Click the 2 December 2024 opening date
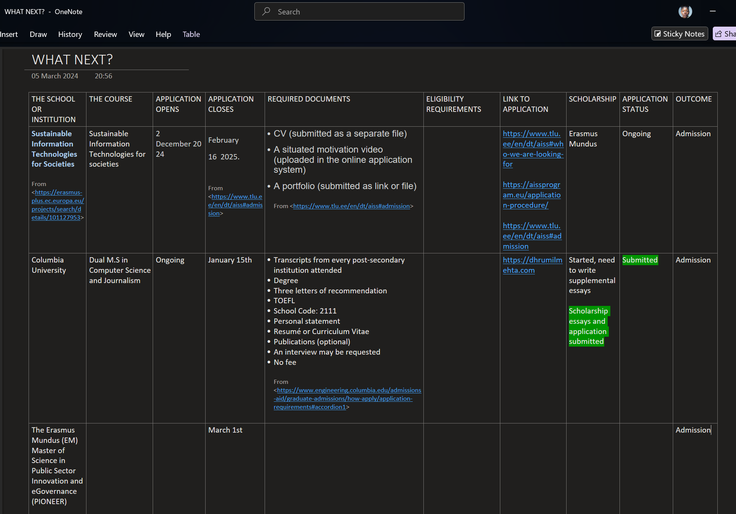Screen dimensions: 736x514 click(x=178, y=144)
